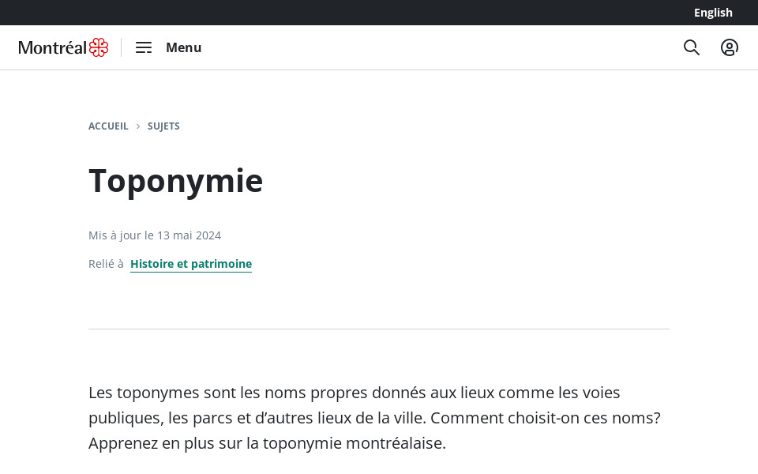Screen dimensions: 758x474
Task: Open the Histoire et patrimoine link
Action: click(x=191, y=264)
